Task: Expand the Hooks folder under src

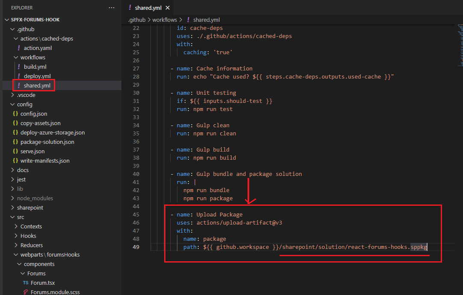Action: tap(28, 236)
